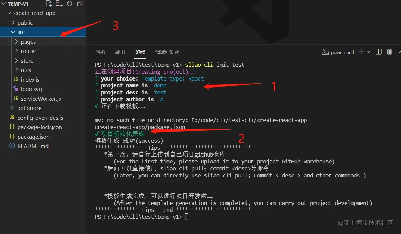Collapse the create-react-app folder
The height and width of the screenshot is (234, 401).
9,13
